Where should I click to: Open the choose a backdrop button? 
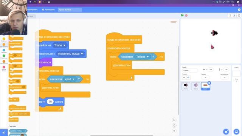pyautogui.click(x=236, y=132)
